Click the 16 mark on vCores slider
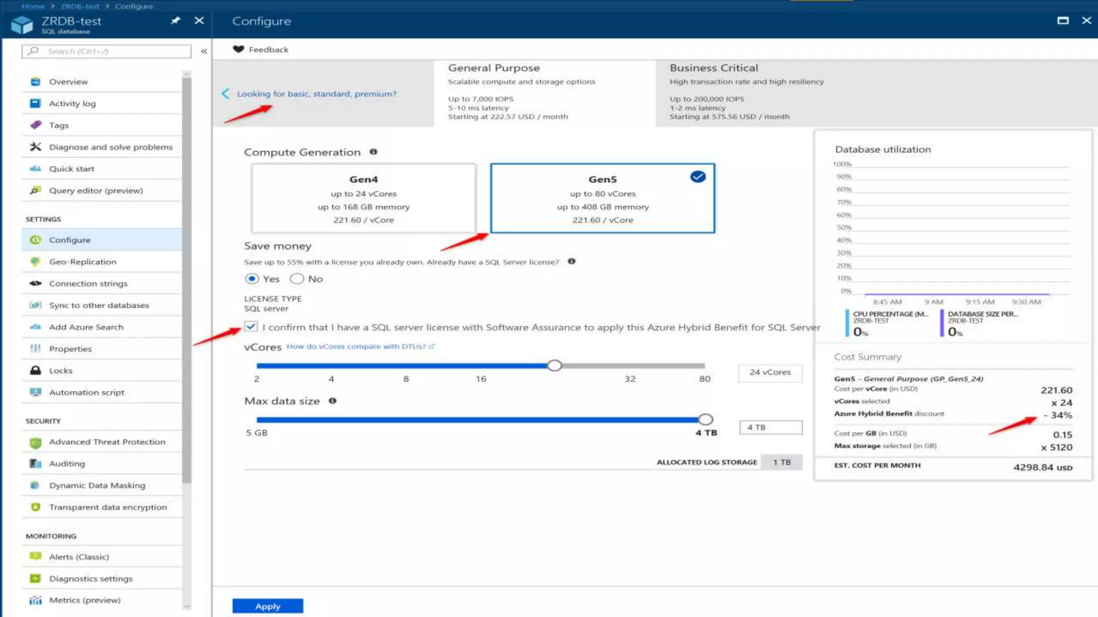This screenshot has width=1098, height=617. click(x=481, y=379)
